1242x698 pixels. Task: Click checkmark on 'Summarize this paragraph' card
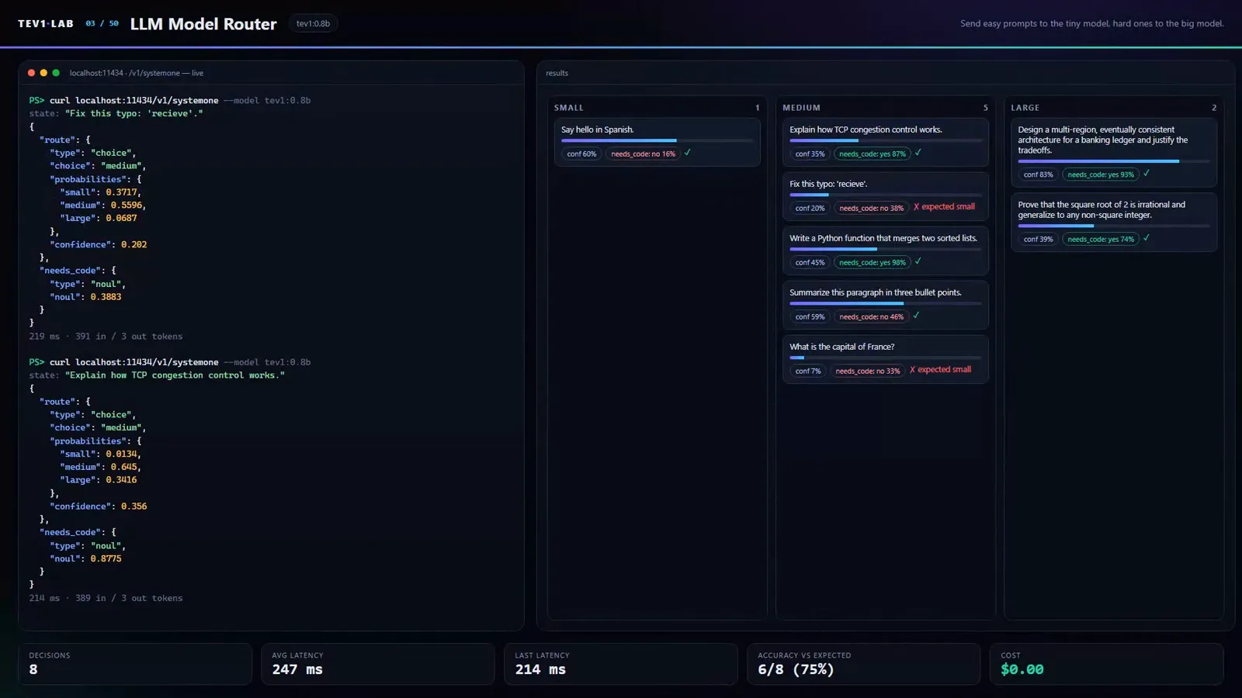[x=916, y=316]
